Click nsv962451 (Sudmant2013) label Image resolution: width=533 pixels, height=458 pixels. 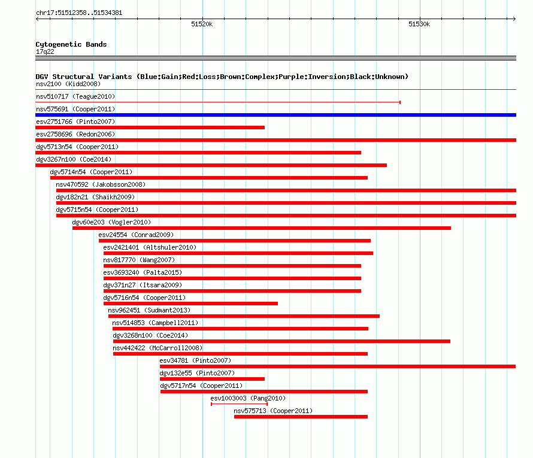pyautogui.click(x=149, y=310)
